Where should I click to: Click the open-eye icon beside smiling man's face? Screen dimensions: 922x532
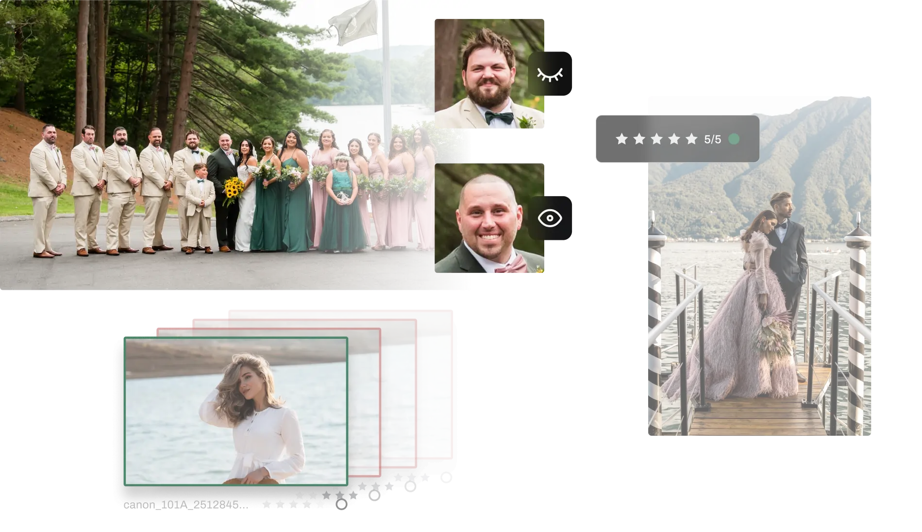point(550,218)
